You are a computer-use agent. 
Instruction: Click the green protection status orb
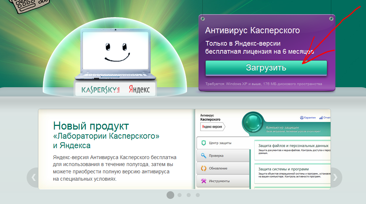pos(253,123)
